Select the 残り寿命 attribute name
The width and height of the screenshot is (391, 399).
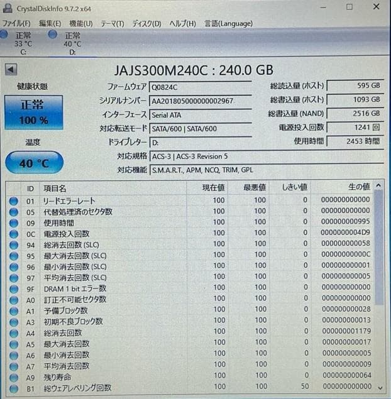pos(57,377)
